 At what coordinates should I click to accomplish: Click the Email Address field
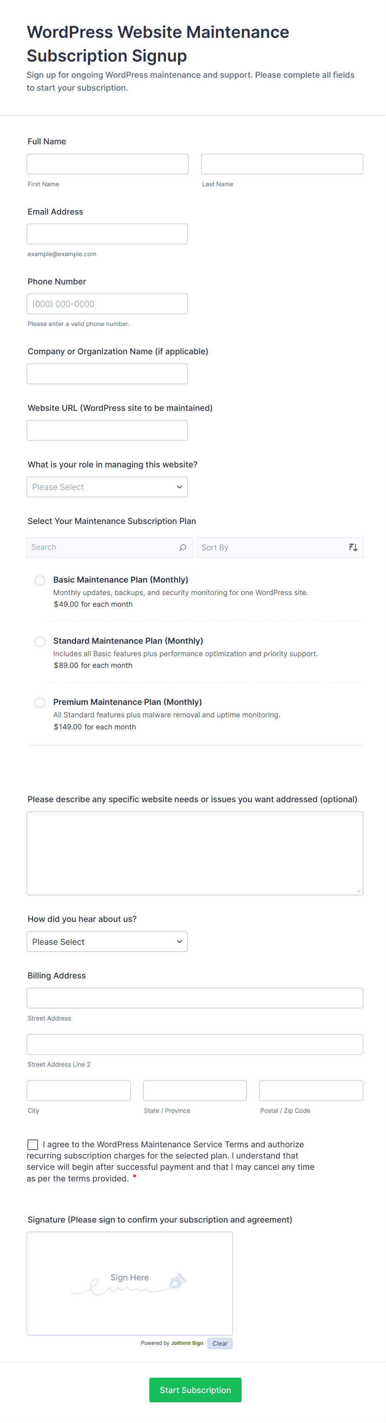coord(107,234)
